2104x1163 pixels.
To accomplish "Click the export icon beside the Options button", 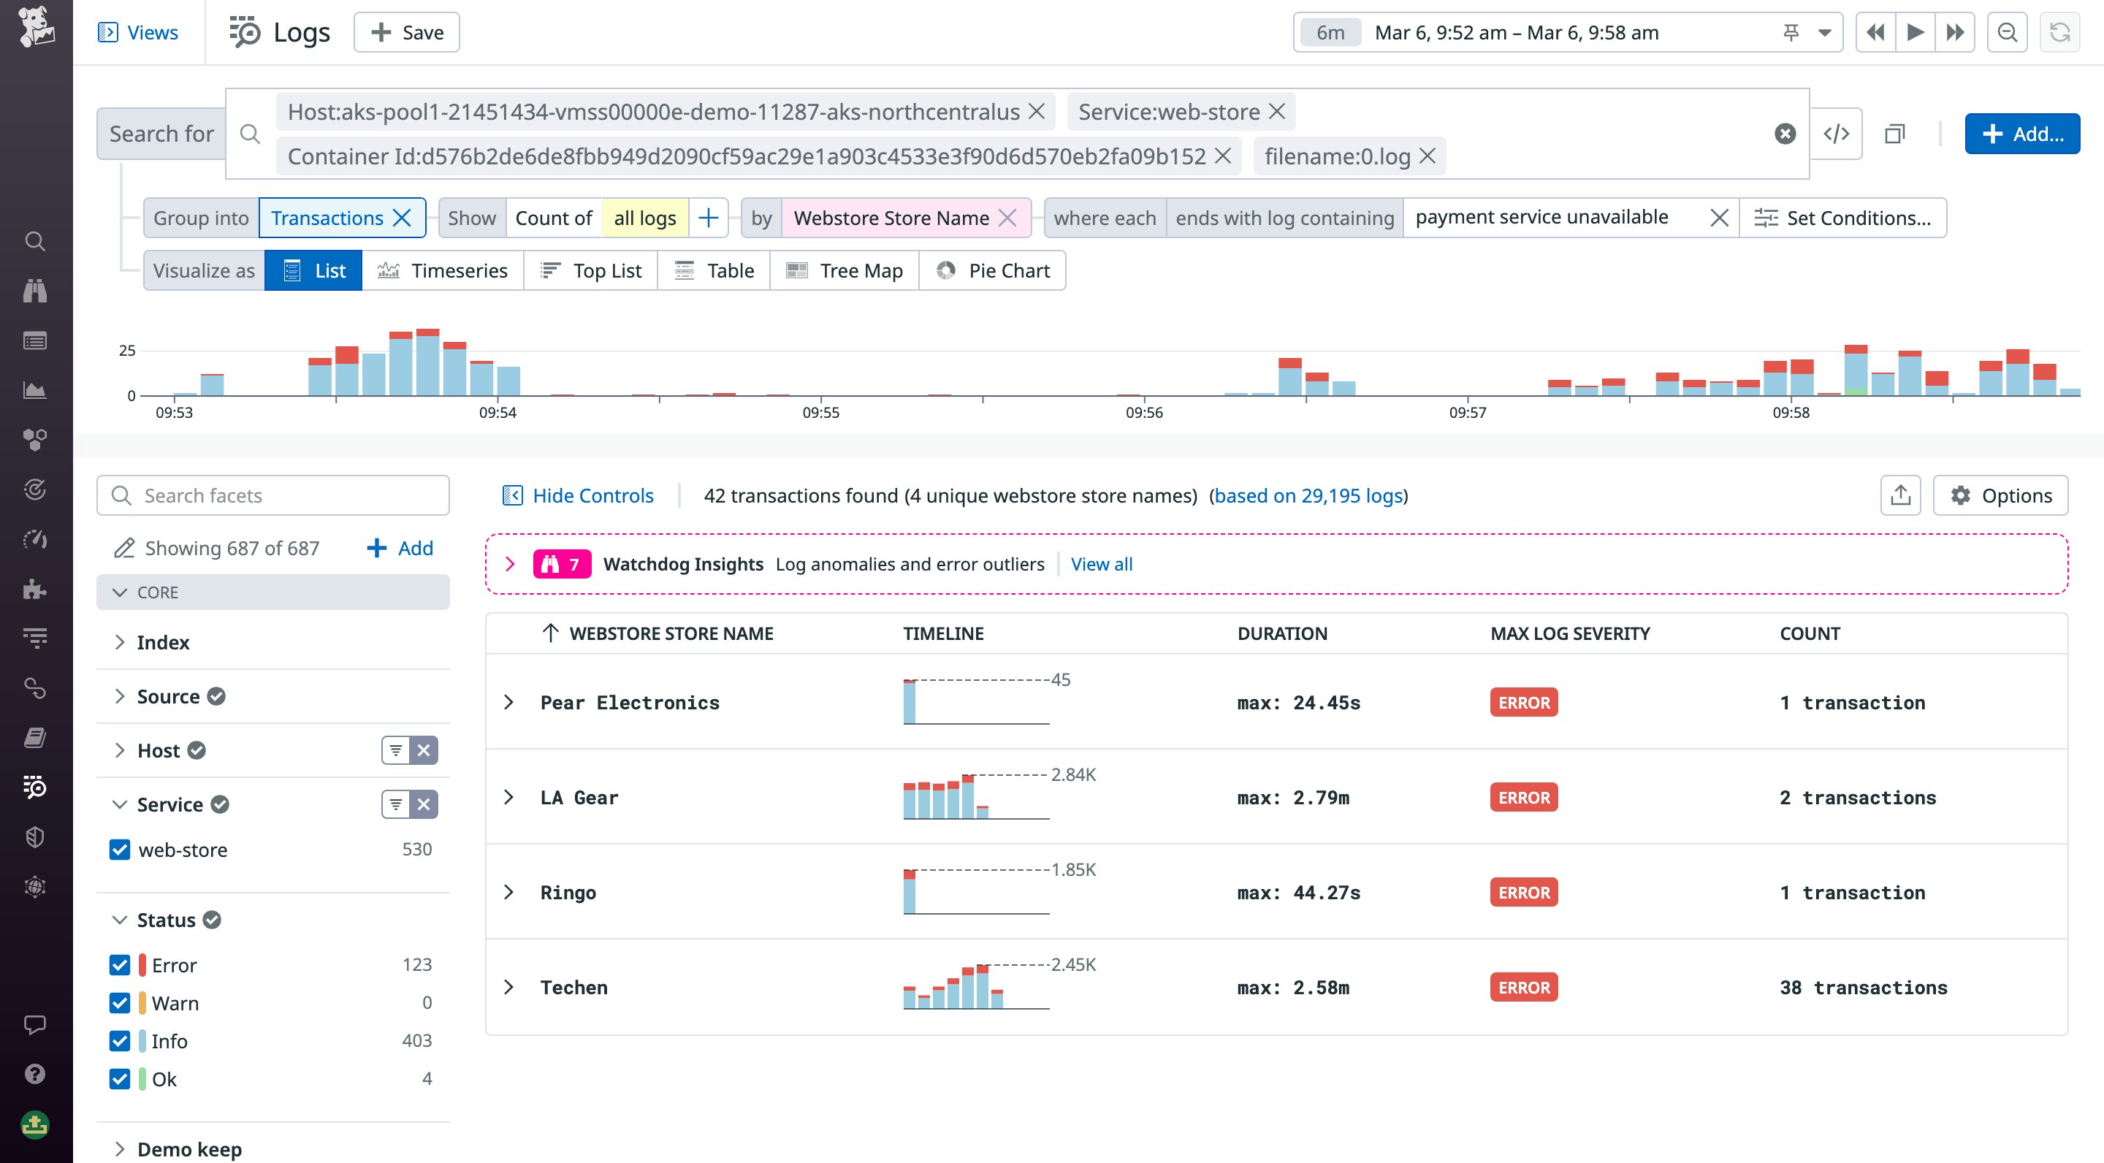I will 1902,495.
